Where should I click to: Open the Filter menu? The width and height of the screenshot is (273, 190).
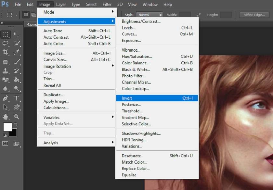[107, 4]
